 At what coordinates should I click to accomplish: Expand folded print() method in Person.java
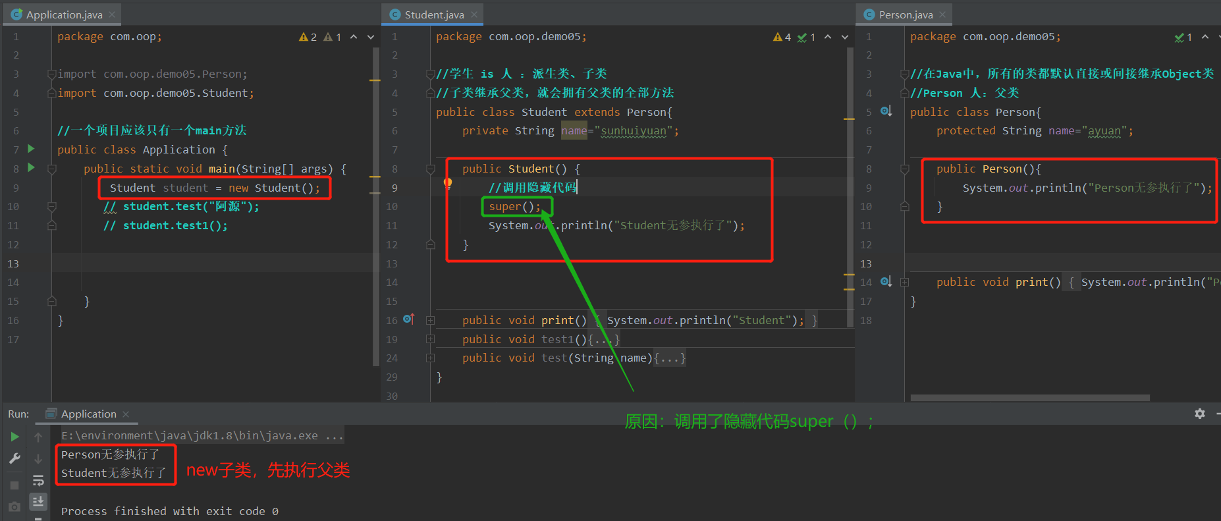click(905, 282)
